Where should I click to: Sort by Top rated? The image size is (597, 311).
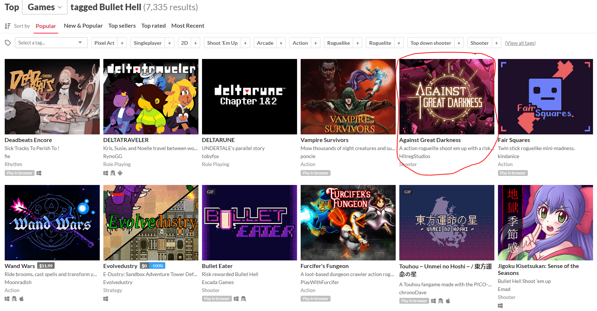(x=154, y=26)
